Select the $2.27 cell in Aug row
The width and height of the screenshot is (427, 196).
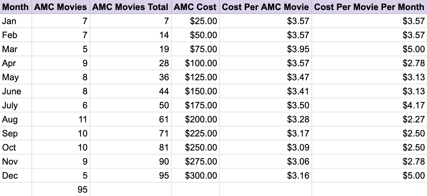click(370, 119)
